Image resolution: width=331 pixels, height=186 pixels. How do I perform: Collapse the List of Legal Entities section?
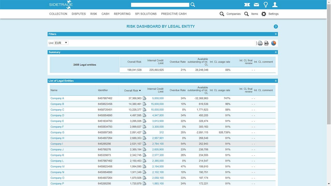275,81
